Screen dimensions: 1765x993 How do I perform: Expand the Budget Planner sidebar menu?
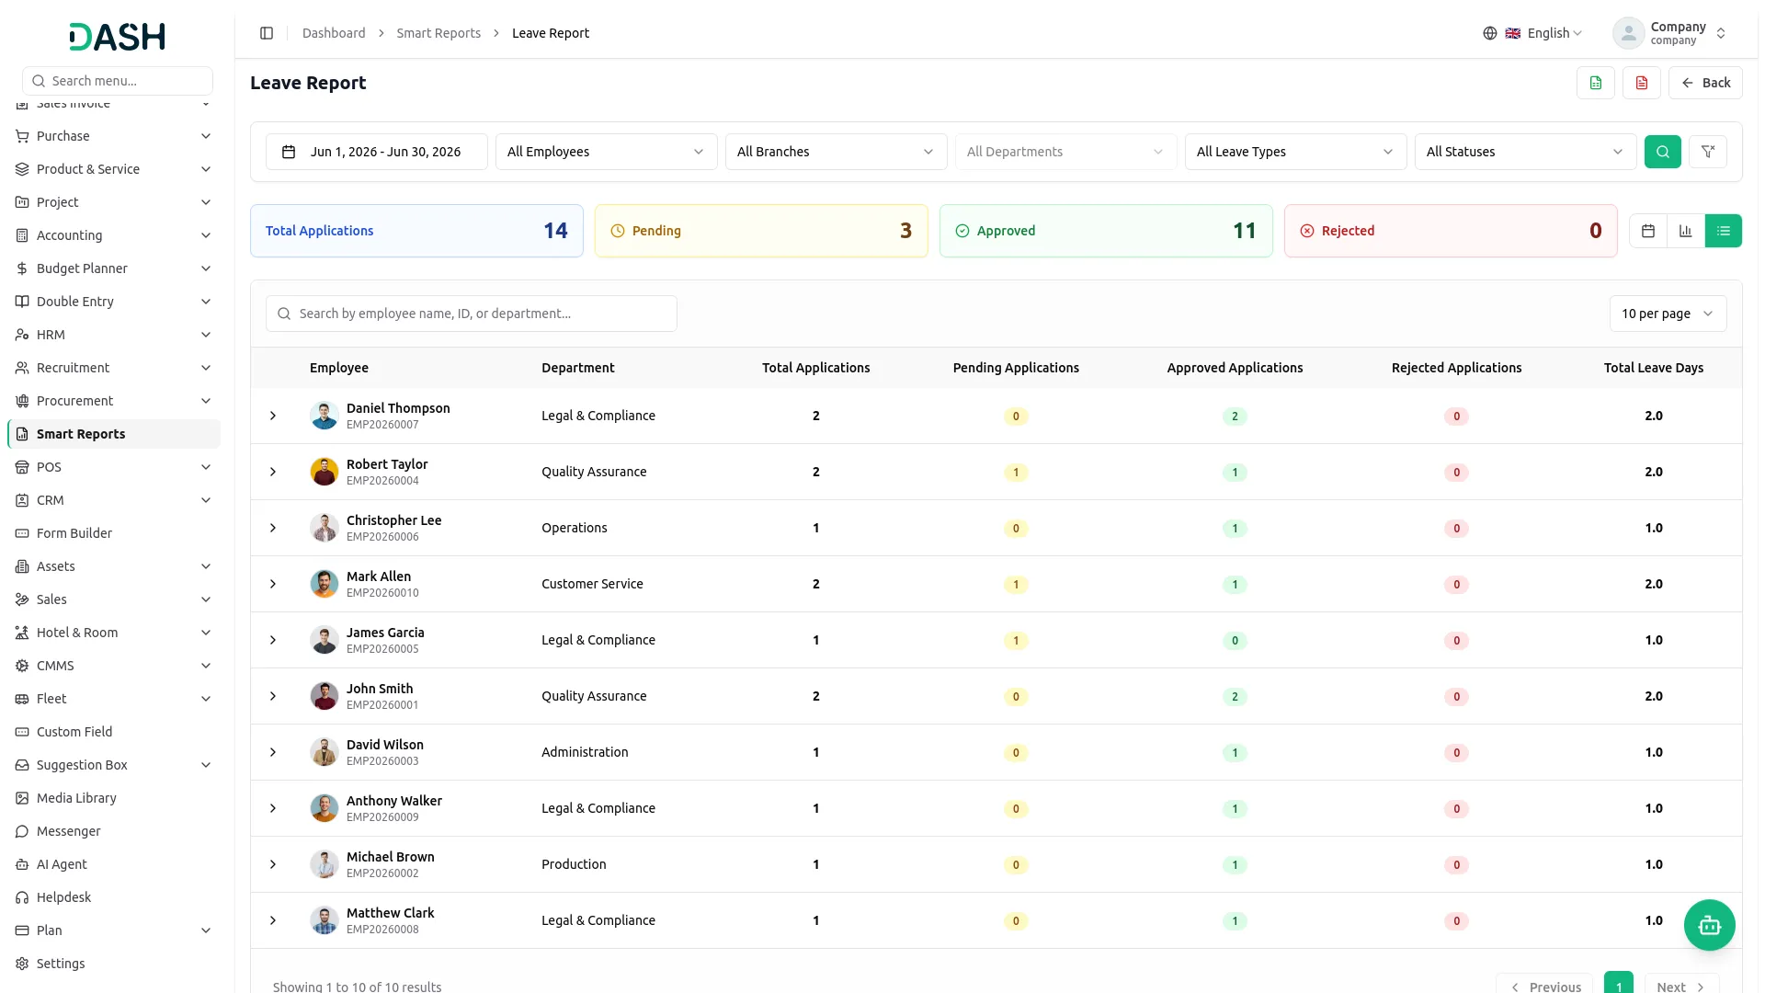click(x=114, y=268)
